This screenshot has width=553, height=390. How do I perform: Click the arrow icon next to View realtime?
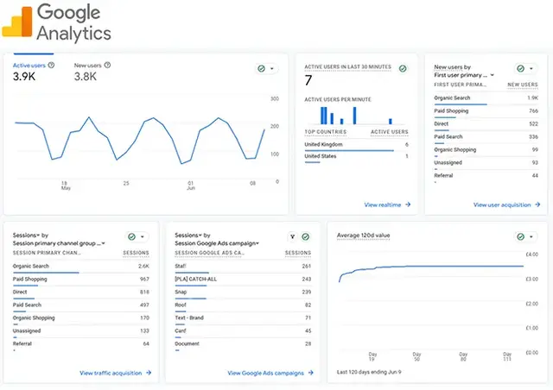408,204
